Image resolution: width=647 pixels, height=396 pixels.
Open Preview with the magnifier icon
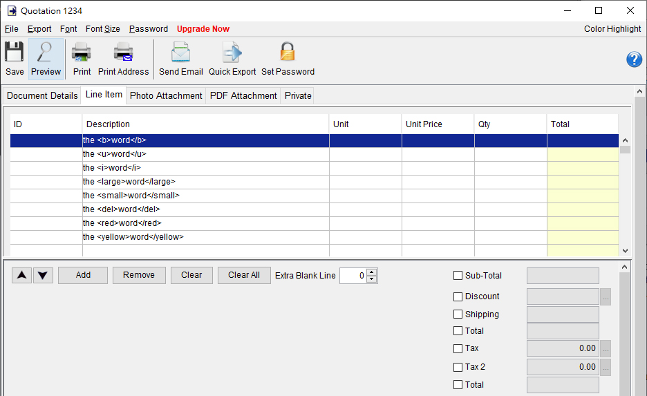(46, 52)
